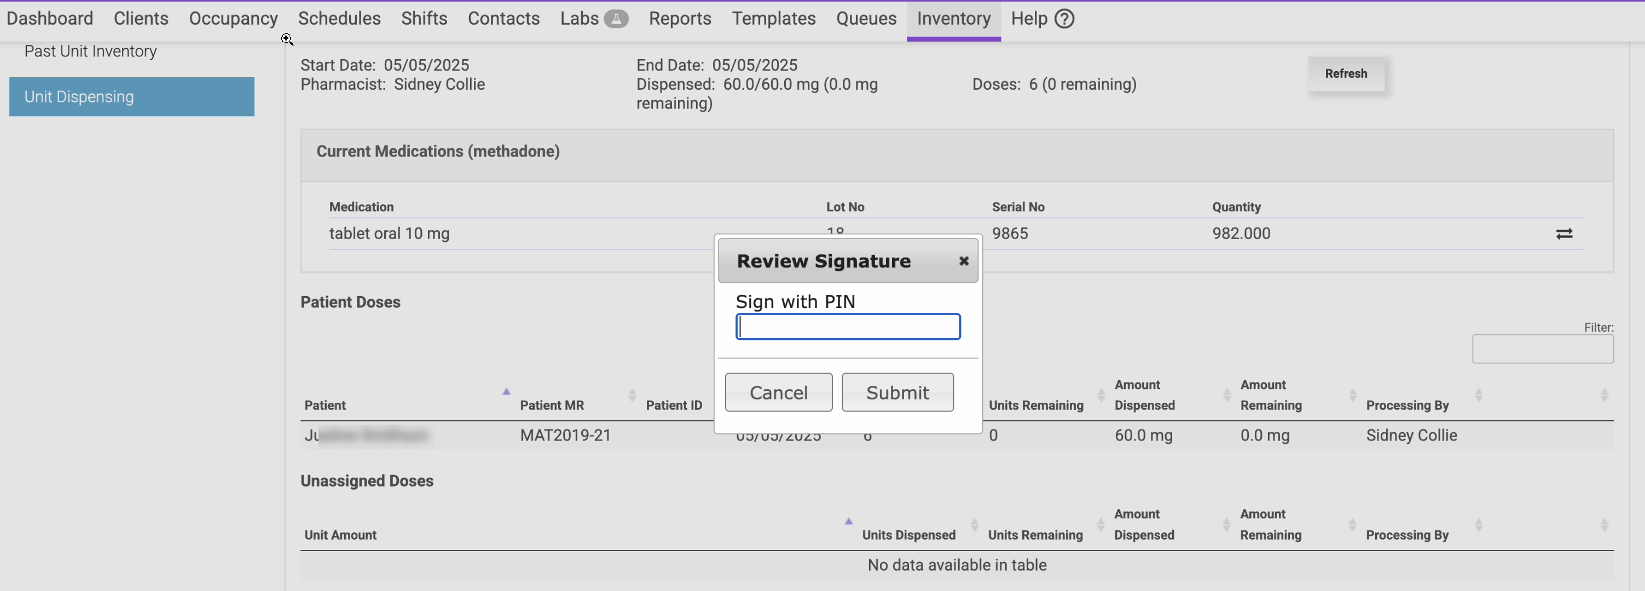Viewport: 1645px width, 591px height.
Task: Sort Unassigned Doses by Amount Remaining
Action: 1270,524
